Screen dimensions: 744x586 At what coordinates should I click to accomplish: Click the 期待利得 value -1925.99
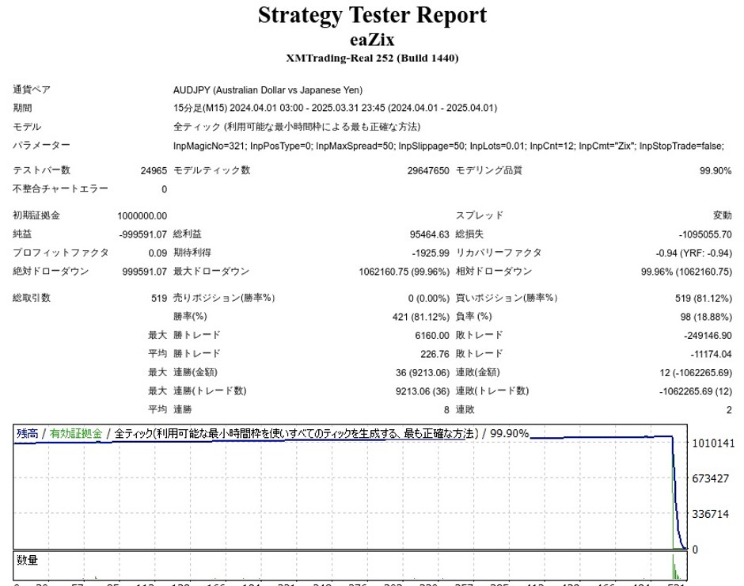click(431, 253)
